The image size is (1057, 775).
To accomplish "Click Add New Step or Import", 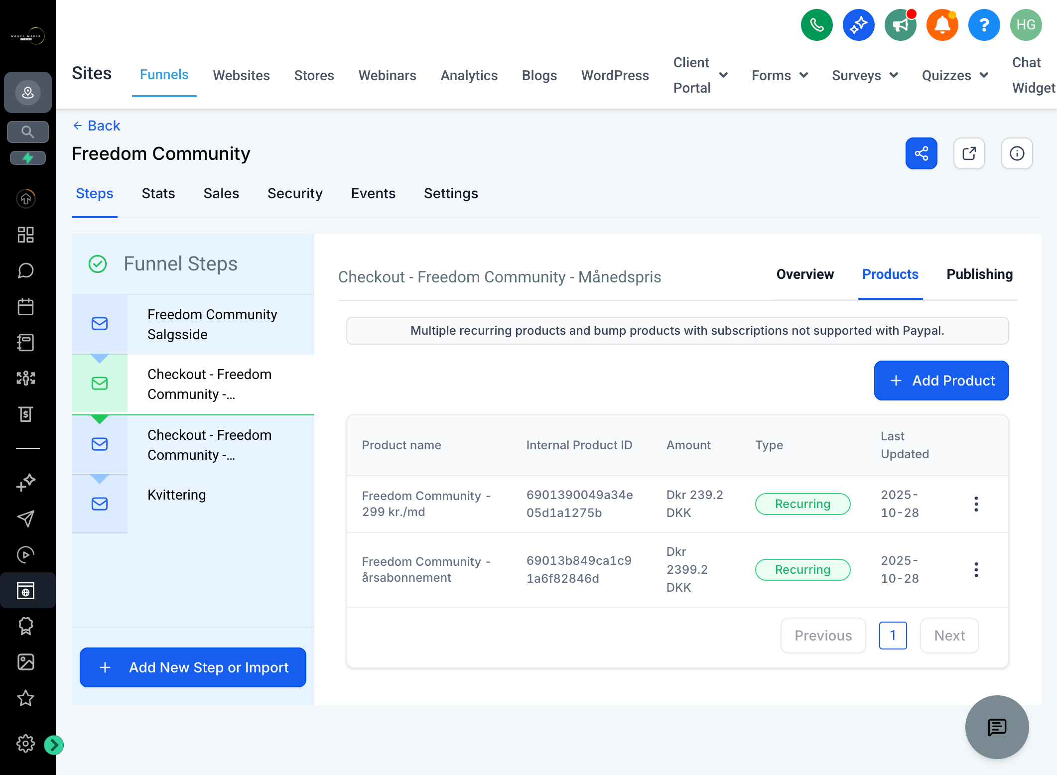I will pos(193,667).
